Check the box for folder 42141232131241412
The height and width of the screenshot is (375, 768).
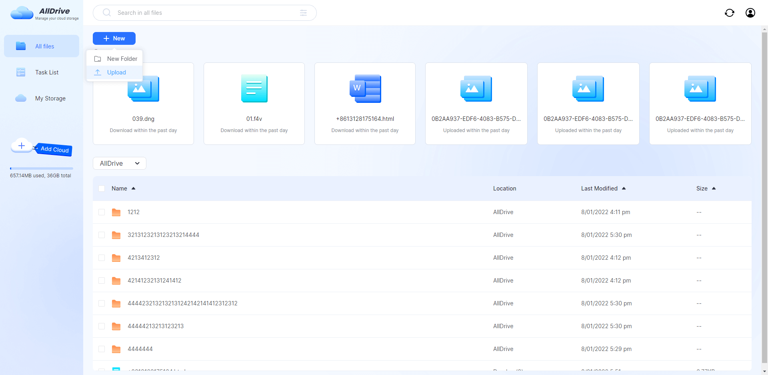[102, 281]
